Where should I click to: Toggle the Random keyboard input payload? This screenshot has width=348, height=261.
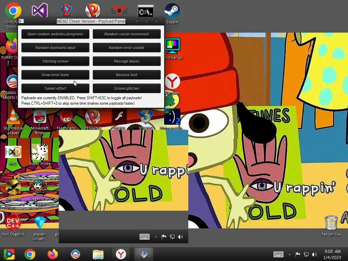(55, 48)
